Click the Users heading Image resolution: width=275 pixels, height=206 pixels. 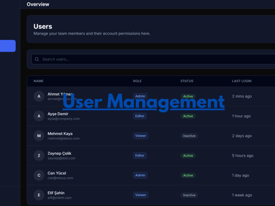[43, 26]
